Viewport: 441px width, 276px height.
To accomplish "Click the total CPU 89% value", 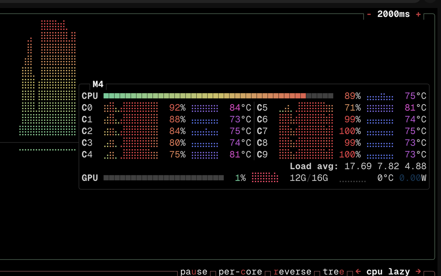I will [x=352, y=96].
